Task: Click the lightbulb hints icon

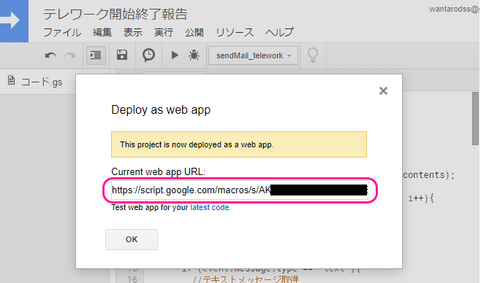Action: pos(313,55)
